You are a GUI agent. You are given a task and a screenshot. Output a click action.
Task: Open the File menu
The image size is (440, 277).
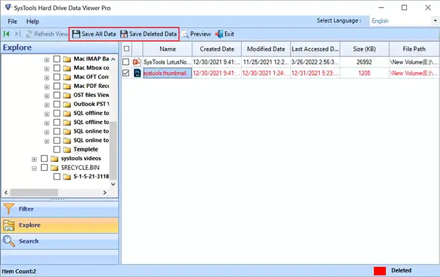click(x=12, y=21)
